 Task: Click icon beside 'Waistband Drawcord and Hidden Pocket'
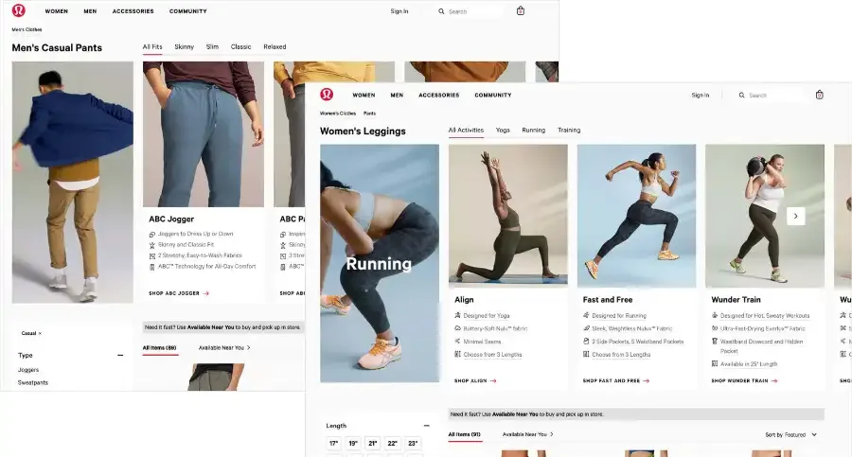[x=715, y=342]
